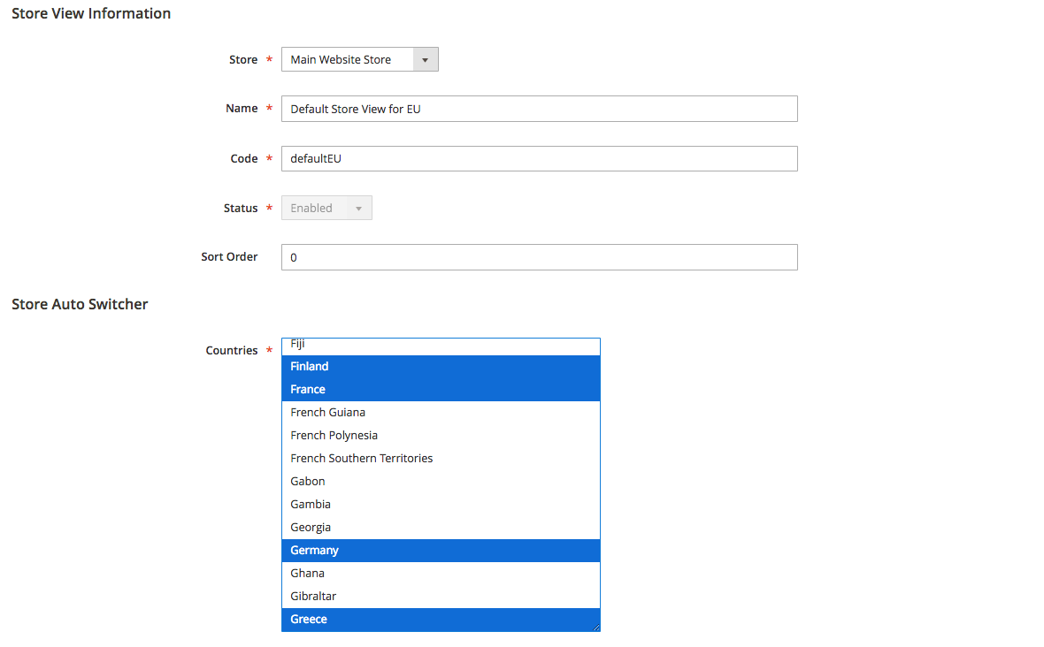Click the Countries field label
The image size is (1044, 647).
232,350
